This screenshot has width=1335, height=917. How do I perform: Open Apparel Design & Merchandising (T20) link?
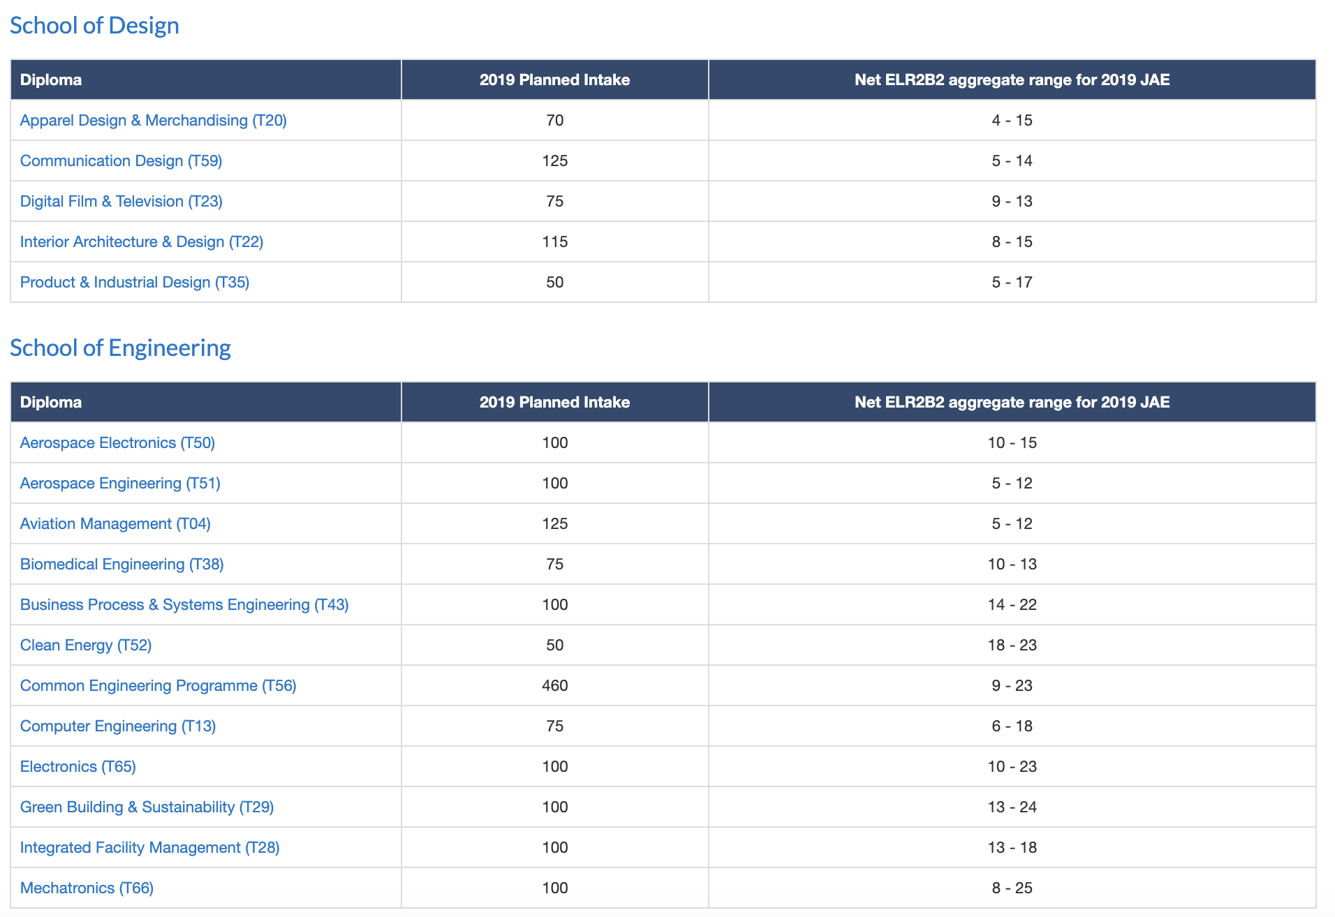coord(153,121)
